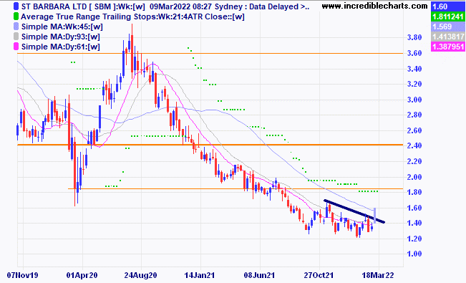Screen dimensions: 466x283
Task: Click the 01Apr20 date axis label
Action: click(82, 275)
